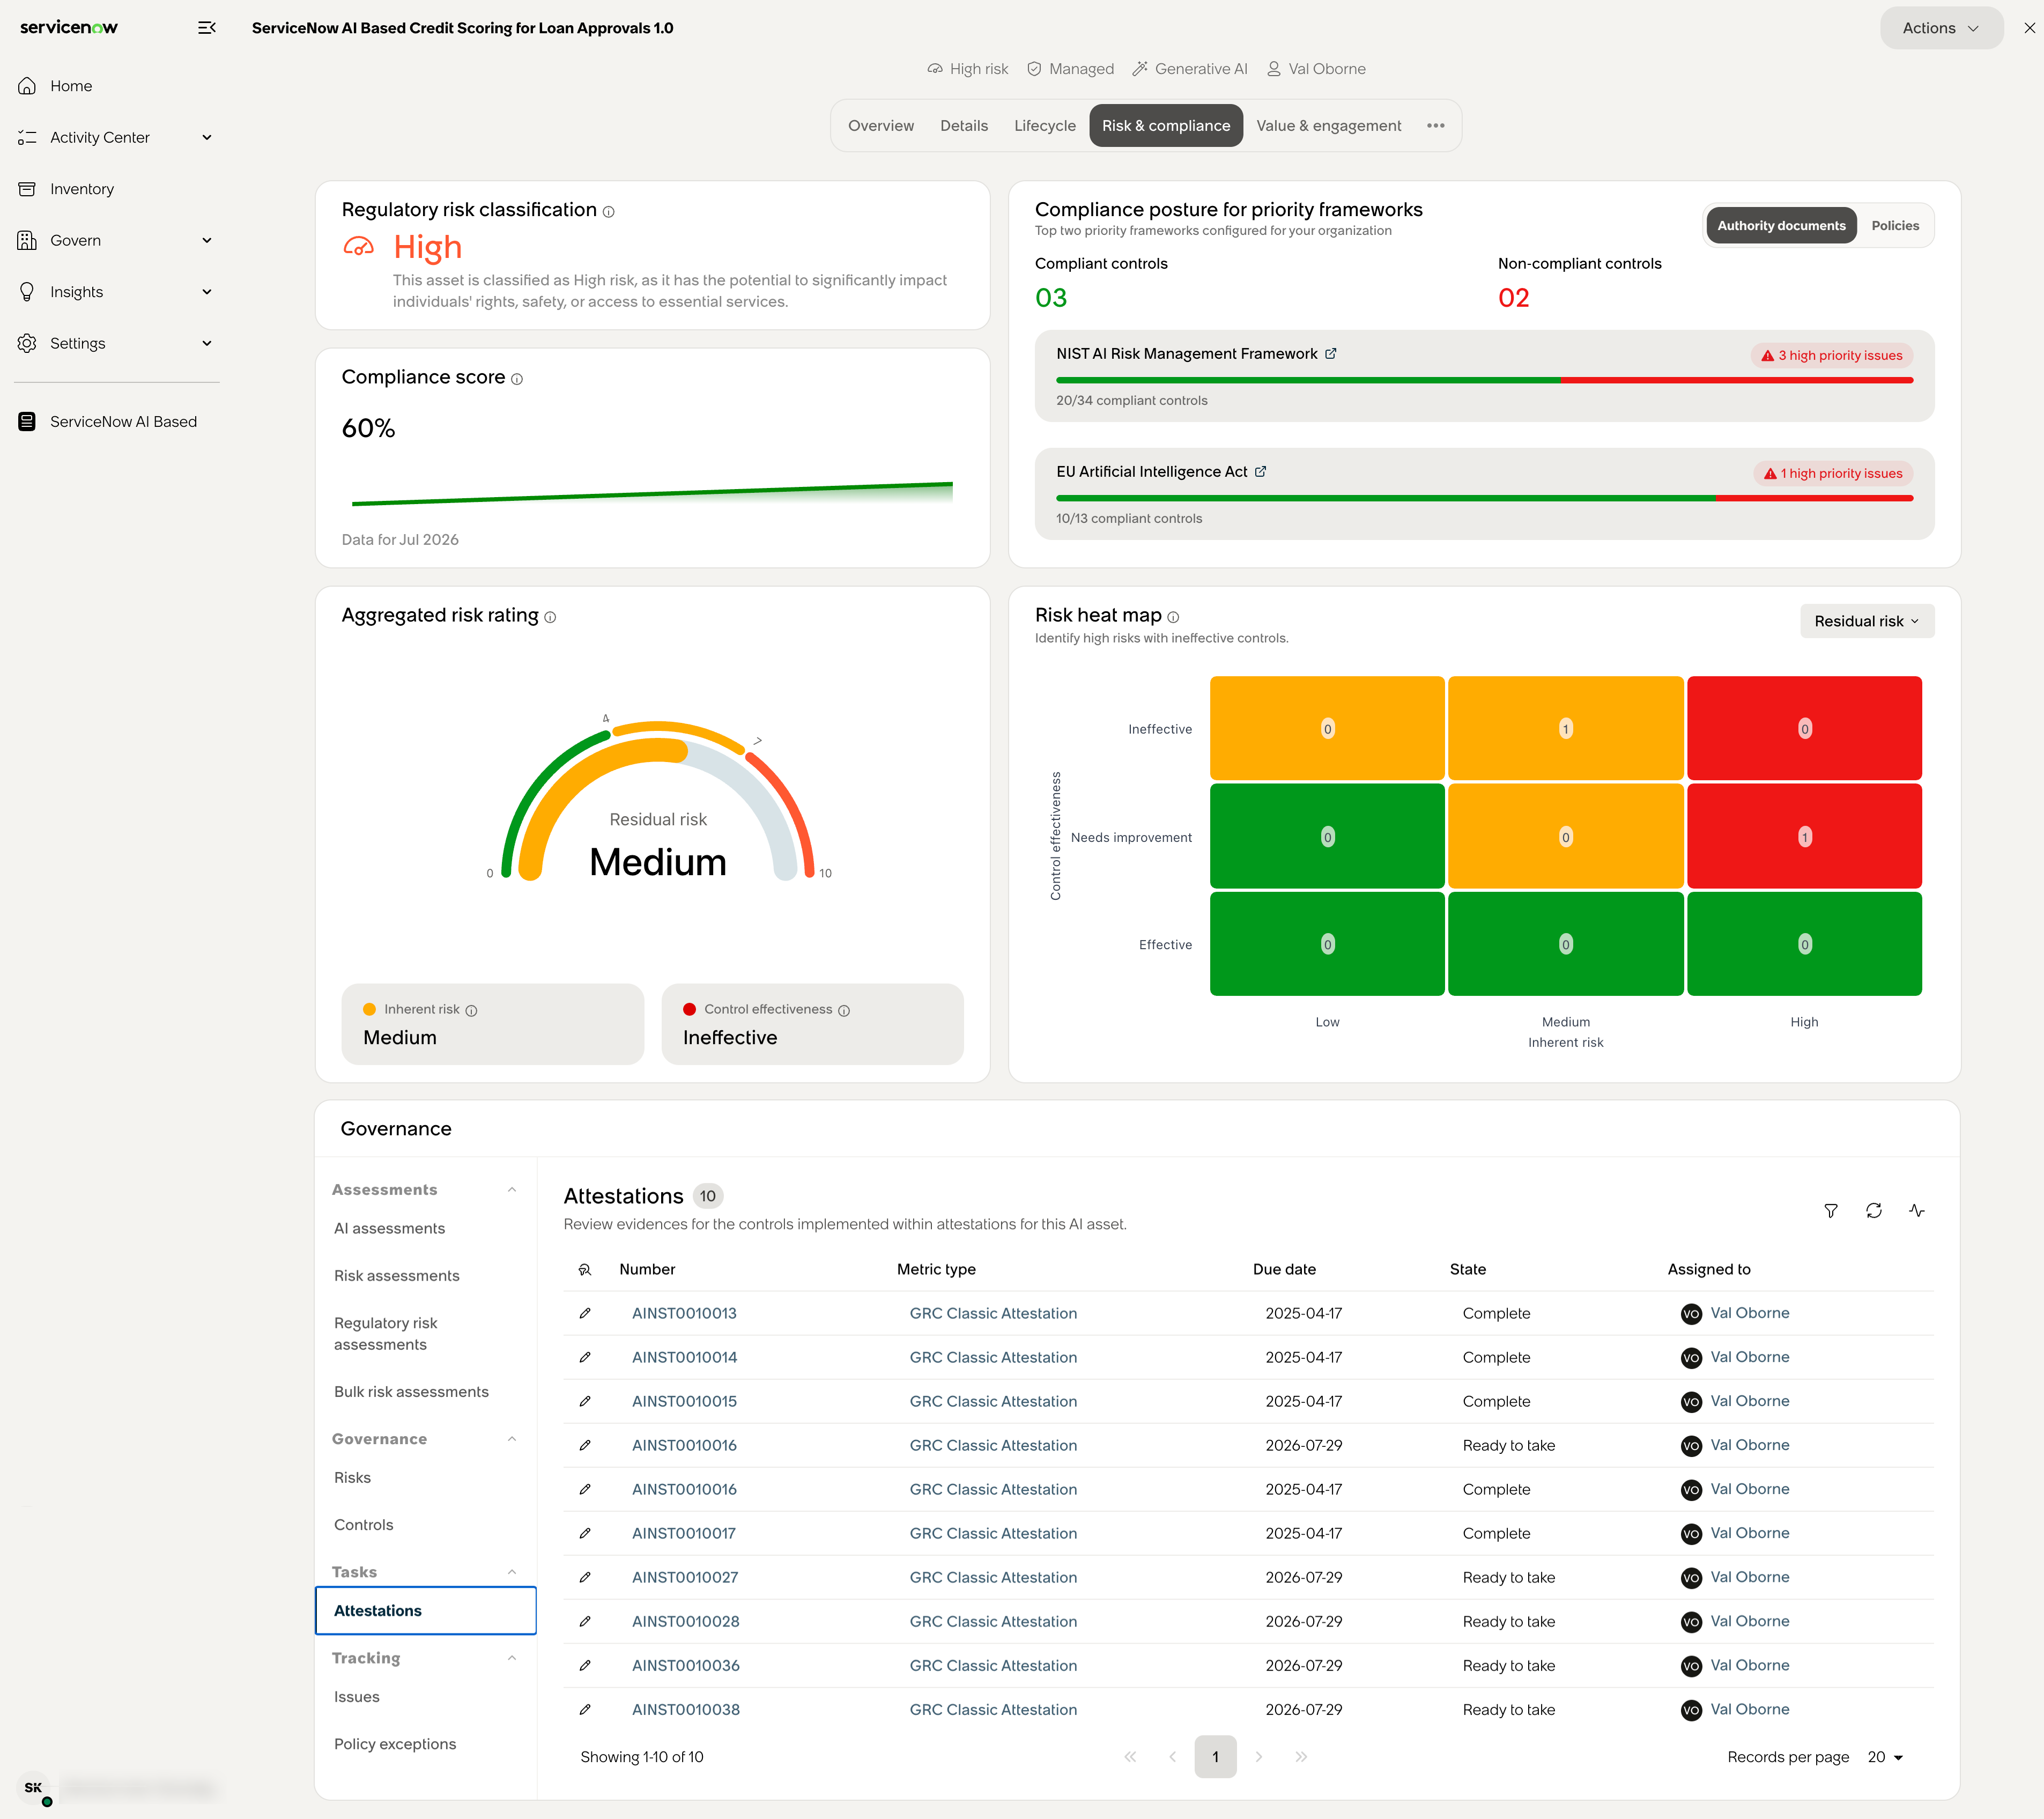Open the Home icon in sidebar

[x=27, y=86]
